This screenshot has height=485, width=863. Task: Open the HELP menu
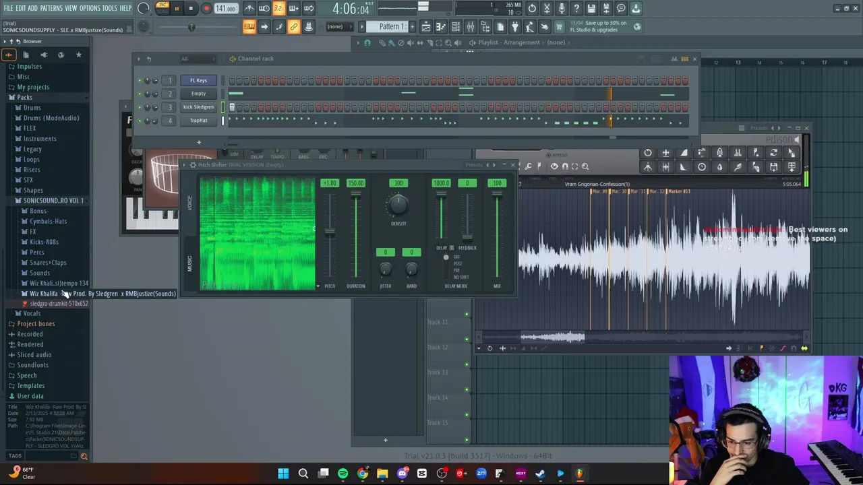pyautogui.click(x=125, y=8)
